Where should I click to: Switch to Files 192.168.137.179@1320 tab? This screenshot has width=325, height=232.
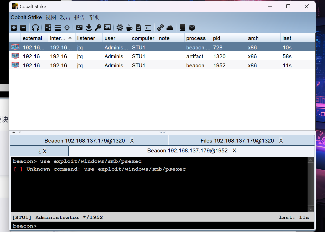point(241,141)
